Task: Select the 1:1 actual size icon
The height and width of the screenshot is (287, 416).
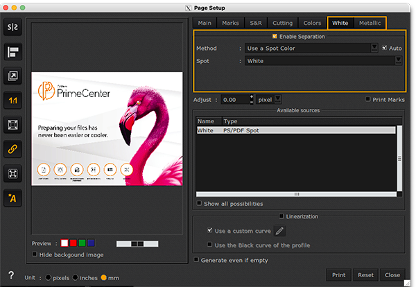Action: click(x=13, y=101)
